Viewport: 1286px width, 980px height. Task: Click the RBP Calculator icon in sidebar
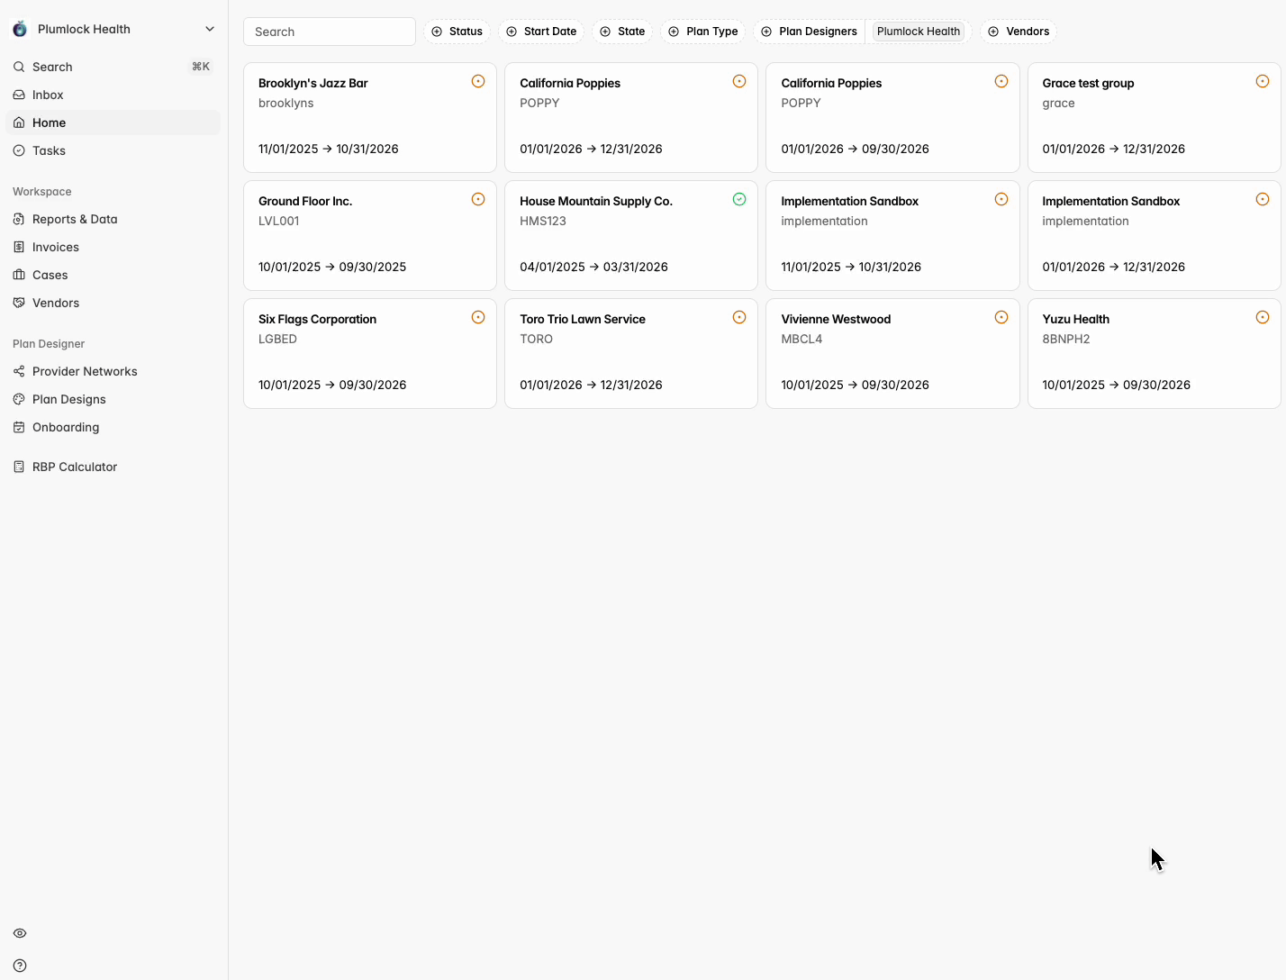point(19,467)
